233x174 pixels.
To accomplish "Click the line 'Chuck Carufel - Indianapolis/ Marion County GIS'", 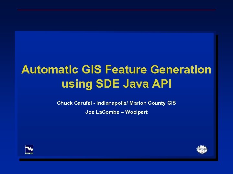I will 116,103.
